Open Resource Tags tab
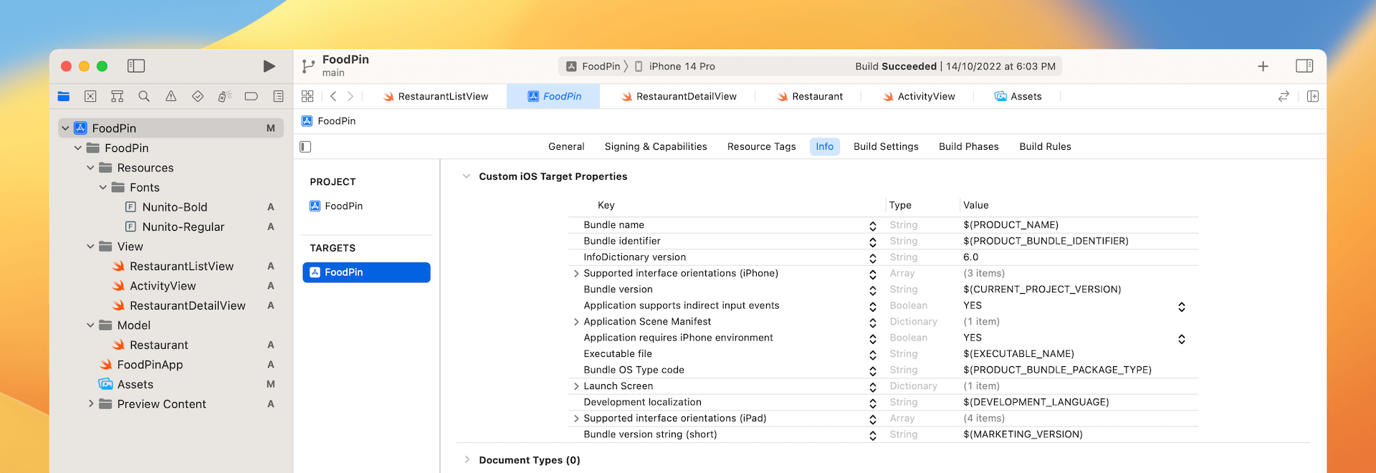Viewport: 1376px width, 473px height. click(761, 147)
